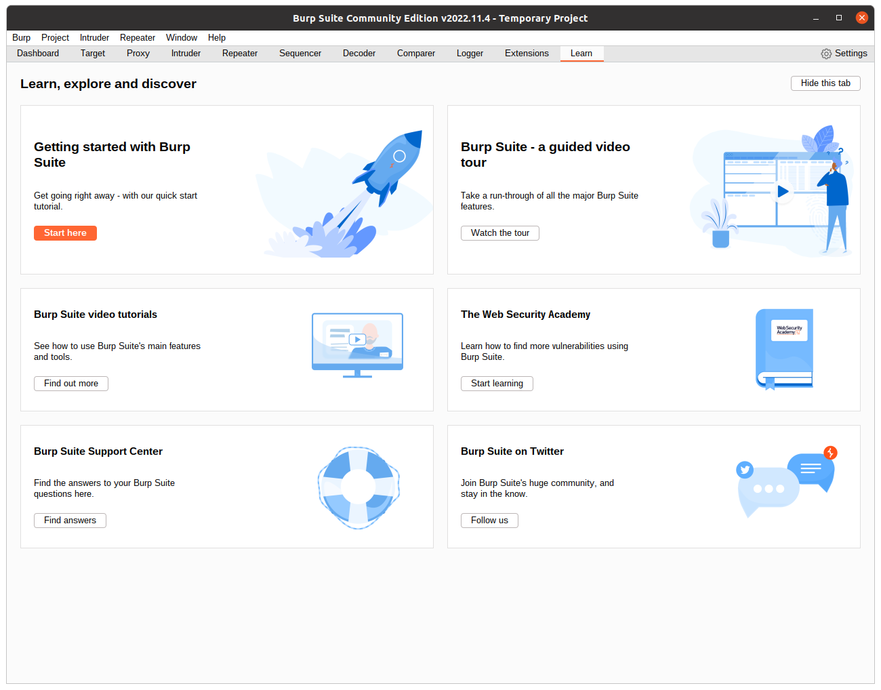Switch to the Repeater tab
This screenshot has width=881, height=690.
click(x=240, y=54)
